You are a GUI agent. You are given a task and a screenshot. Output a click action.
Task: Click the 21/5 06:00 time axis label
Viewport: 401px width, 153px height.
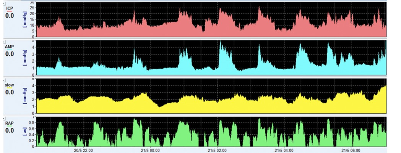[350, 150]
